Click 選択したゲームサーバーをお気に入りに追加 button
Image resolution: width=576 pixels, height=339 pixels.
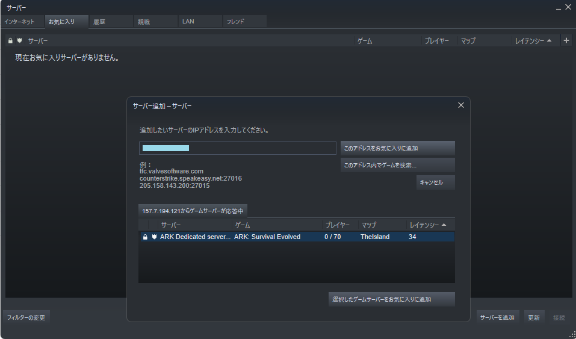tap(391, 299)
